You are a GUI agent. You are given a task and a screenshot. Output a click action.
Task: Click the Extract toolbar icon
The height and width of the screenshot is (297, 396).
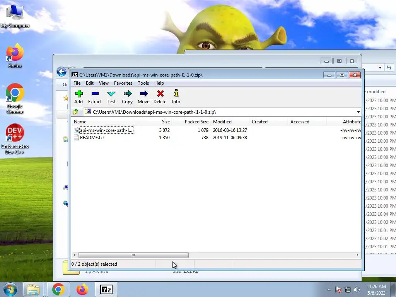[x=95, y=97]
